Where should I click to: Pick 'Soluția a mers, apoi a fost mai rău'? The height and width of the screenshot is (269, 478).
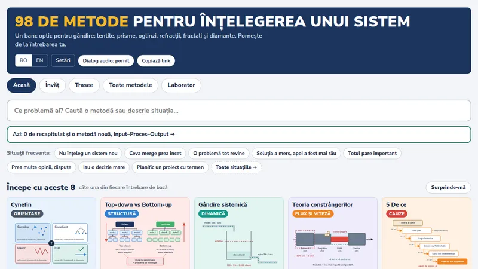tap(296, 154)
